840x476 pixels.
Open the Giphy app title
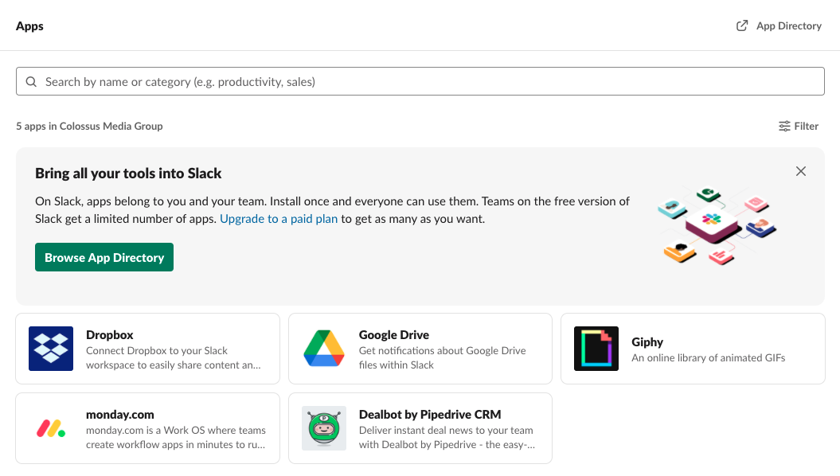click(647, 341)
